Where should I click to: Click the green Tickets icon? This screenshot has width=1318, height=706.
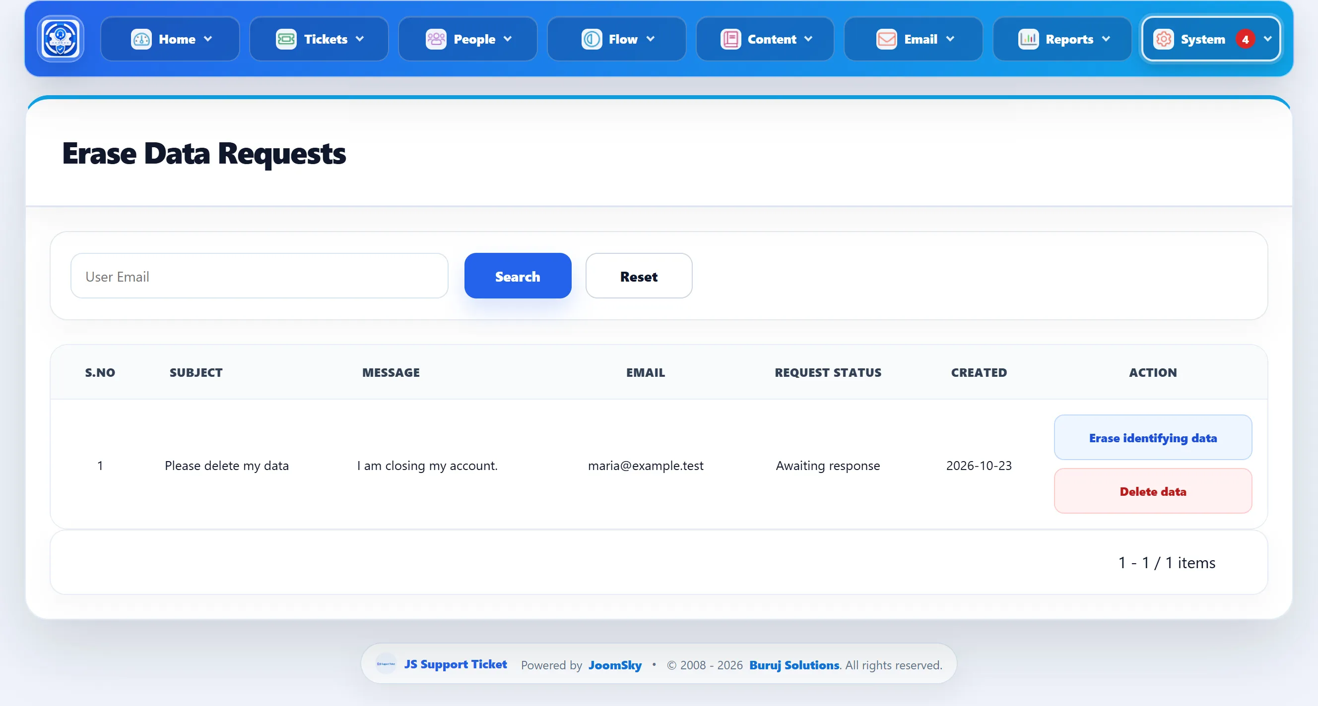(x=286, y=39)
